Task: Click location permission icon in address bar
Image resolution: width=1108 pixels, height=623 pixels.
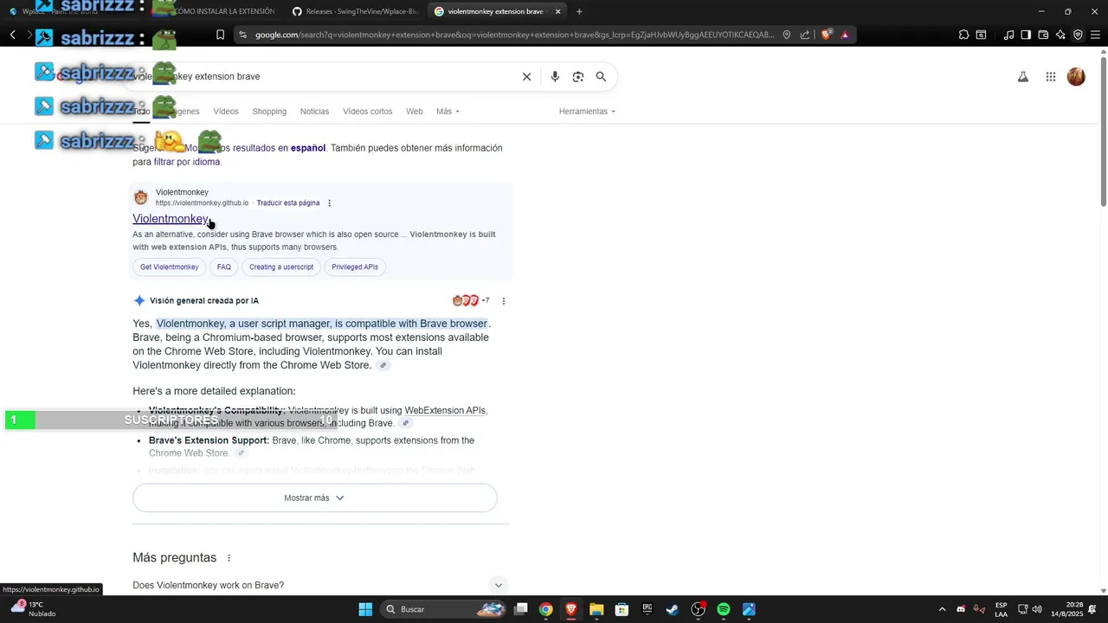Action: point(786,35)
